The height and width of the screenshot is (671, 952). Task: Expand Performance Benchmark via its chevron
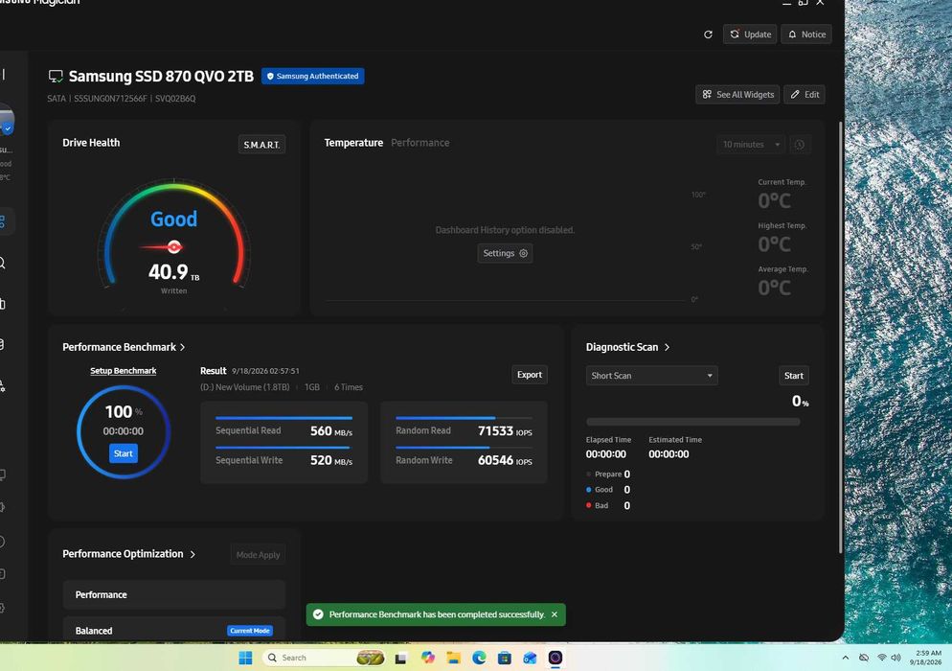pos(182,347)
